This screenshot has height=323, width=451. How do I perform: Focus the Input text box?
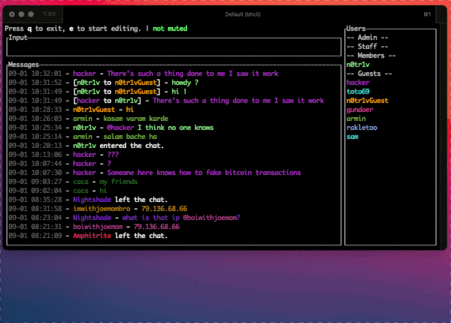point(171,47)
